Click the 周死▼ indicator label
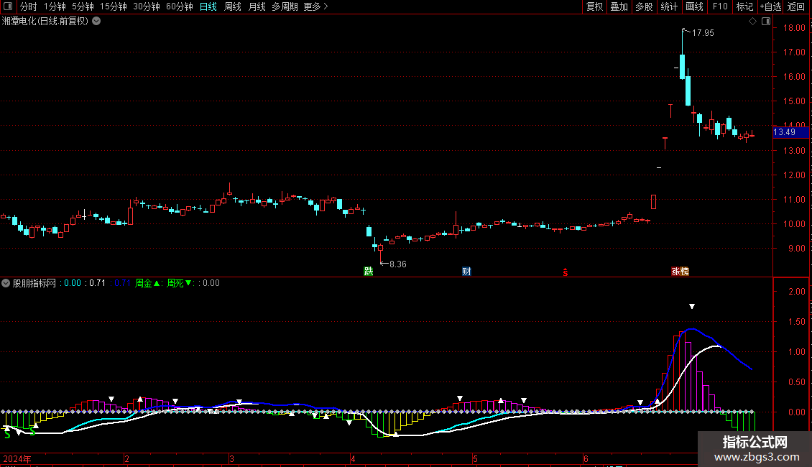This screenshot has height=467, width=812. (179, 283)
